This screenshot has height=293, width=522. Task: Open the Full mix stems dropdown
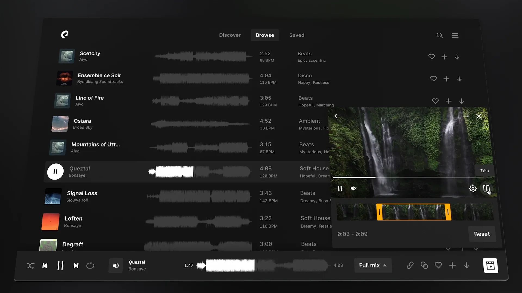click(373, 265)
